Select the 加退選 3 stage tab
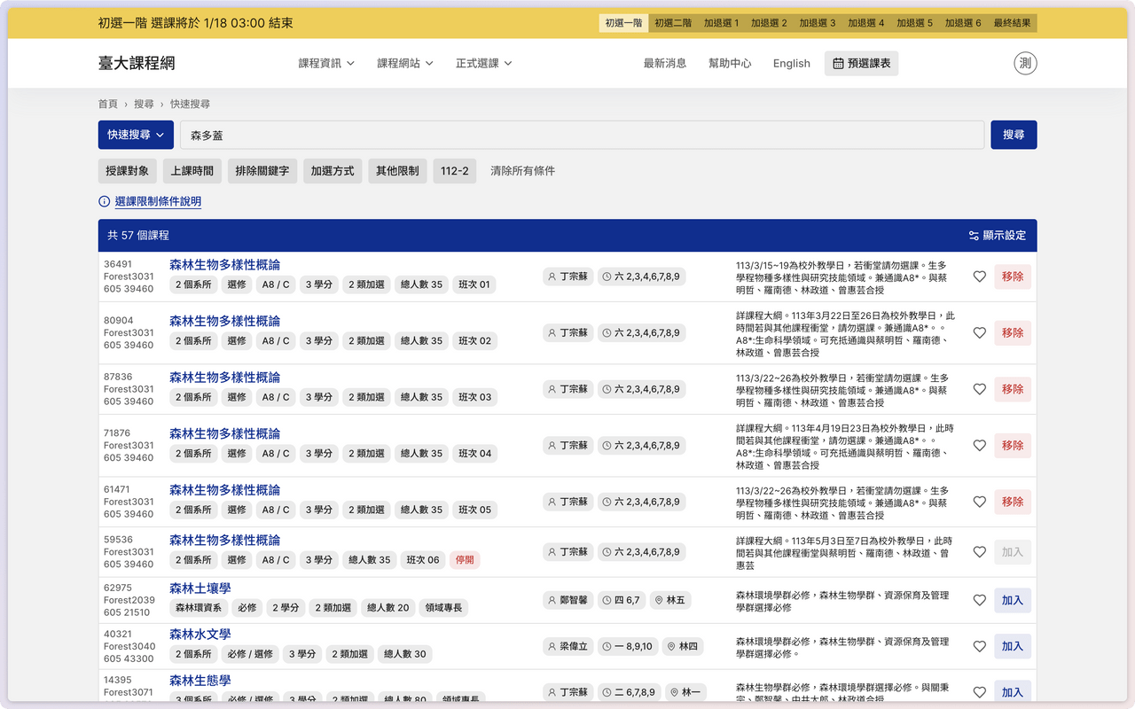Viewport: 1135px width, 709px height. [818, 23]
